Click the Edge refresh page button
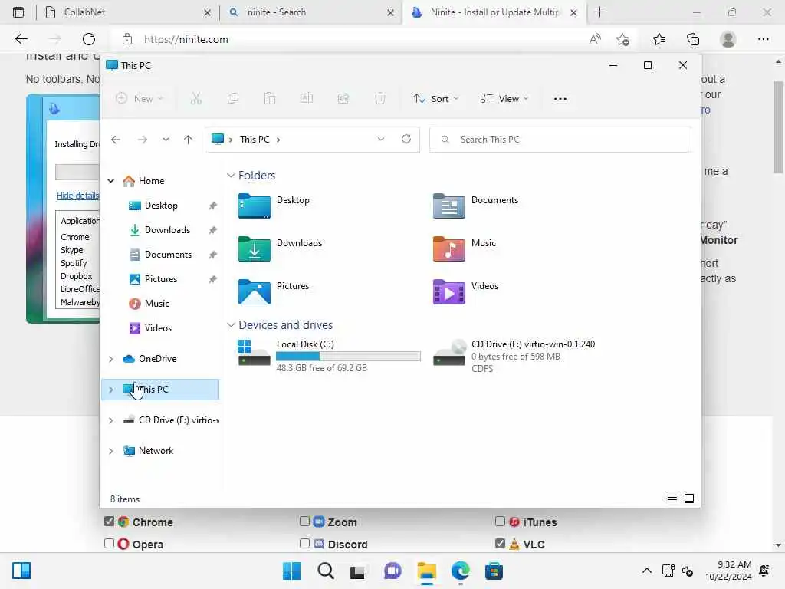The height and width of the screenshot is (589, 785). click(x=89, y=39)
